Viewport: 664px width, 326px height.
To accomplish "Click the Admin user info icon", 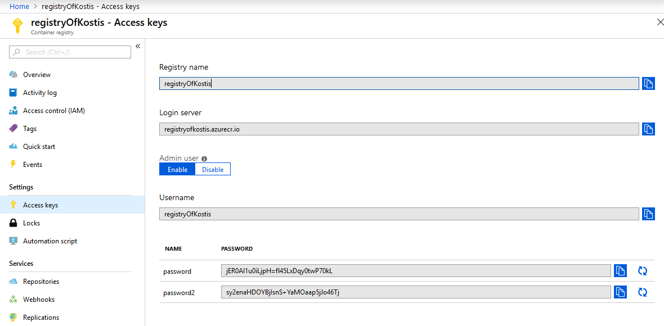I will [204, 159].
